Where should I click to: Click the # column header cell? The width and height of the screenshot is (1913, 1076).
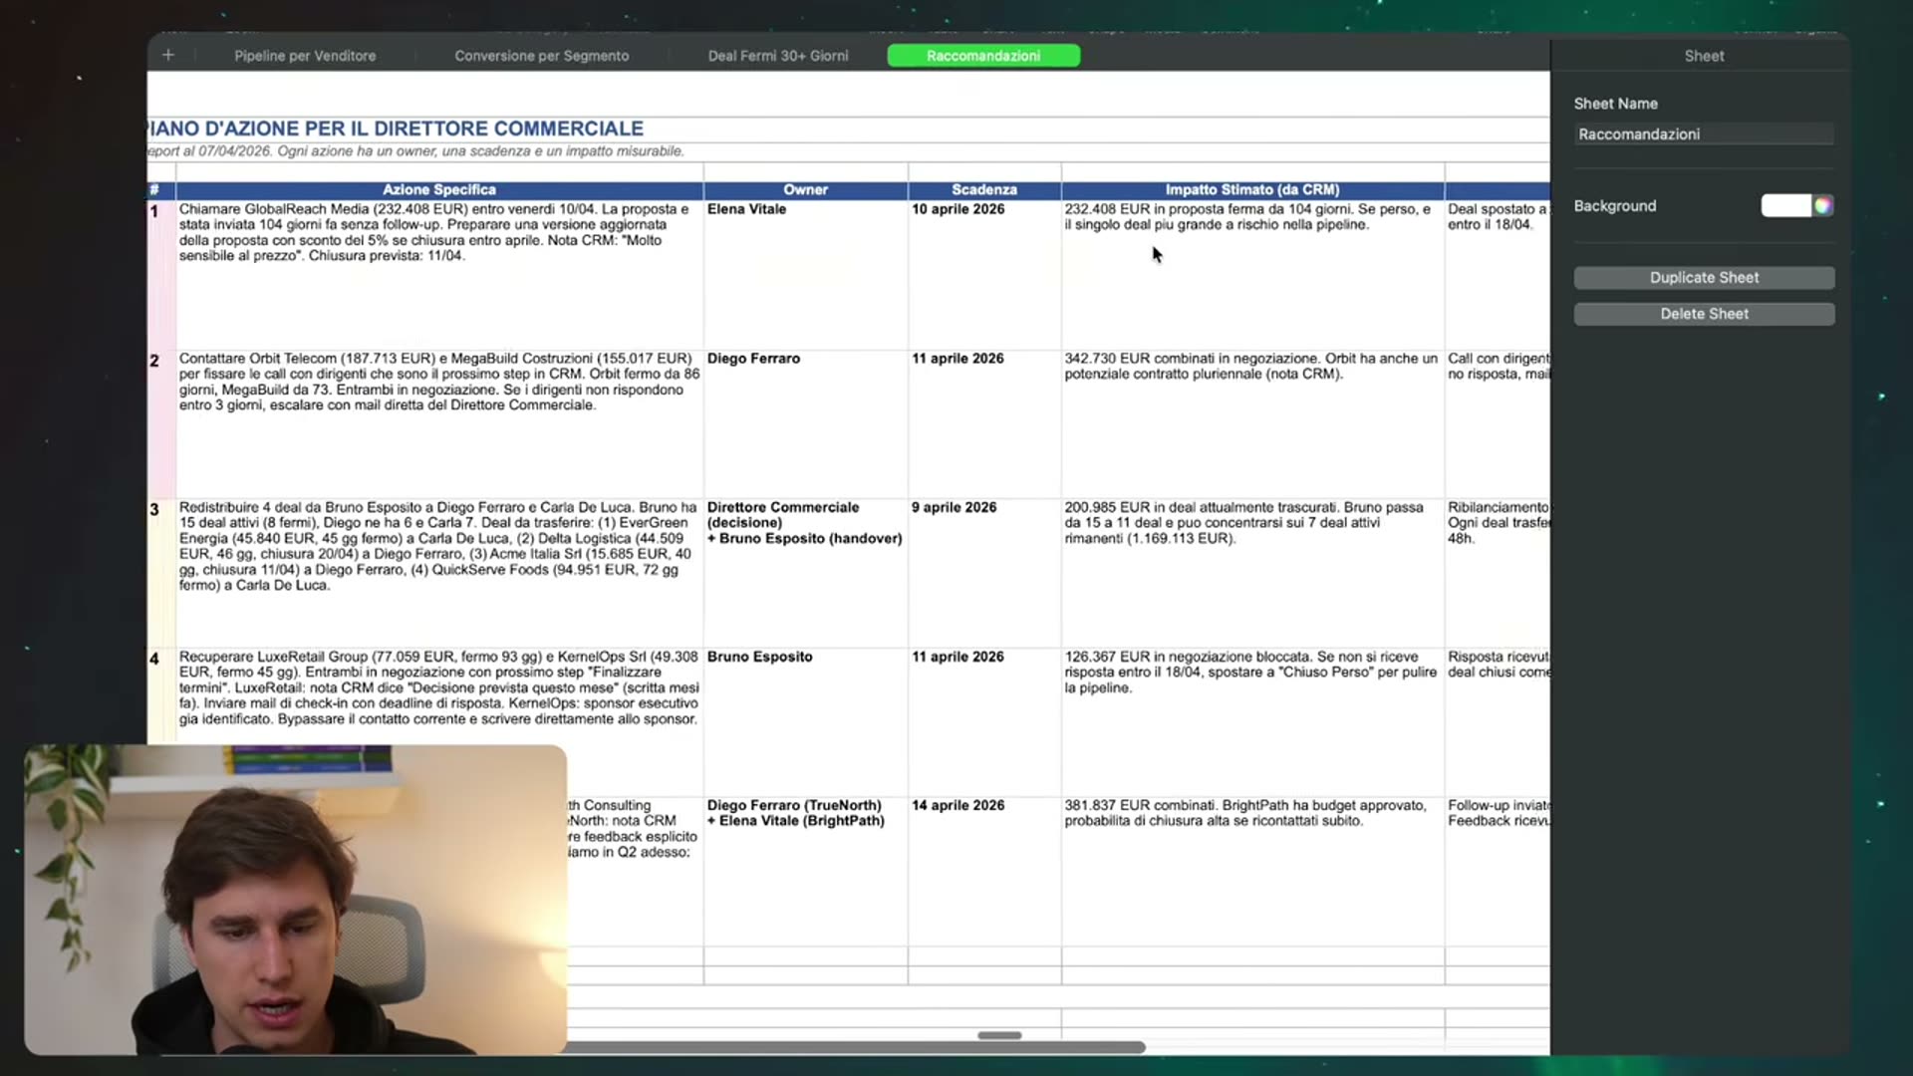[x=160, y=189]
